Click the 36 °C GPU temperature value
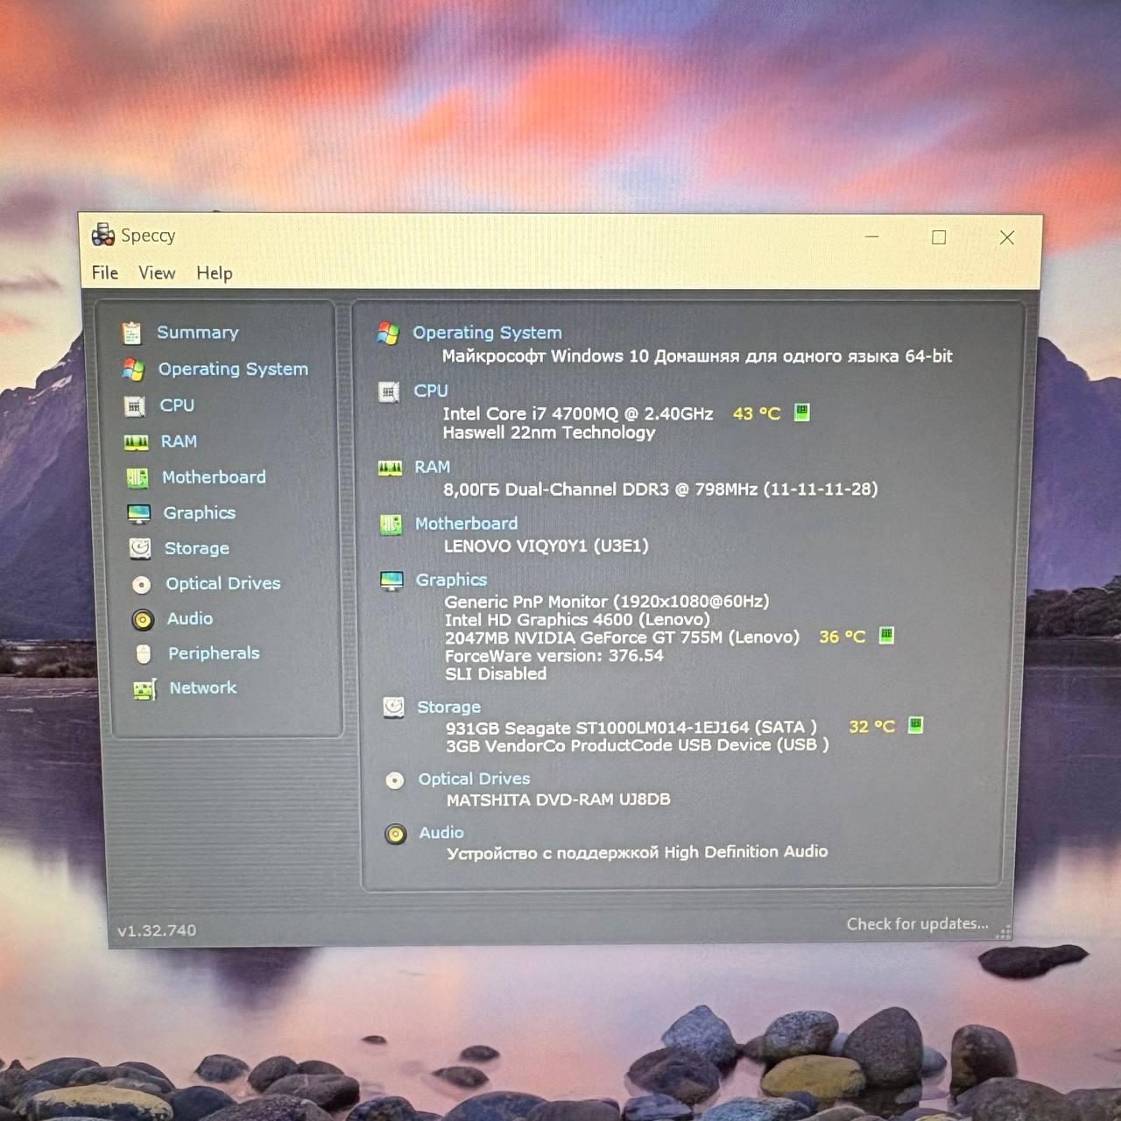 point(842,637)
